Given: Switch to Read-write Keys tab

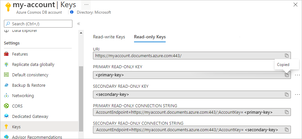Looking at the screenshot, I should [x=109, y=37].
